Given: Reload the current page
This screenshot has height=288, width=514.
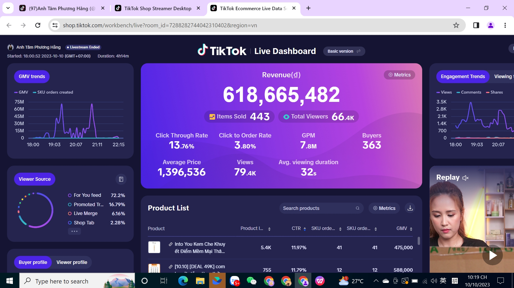Looking at the screenshot, I should [x=38, y=25].
